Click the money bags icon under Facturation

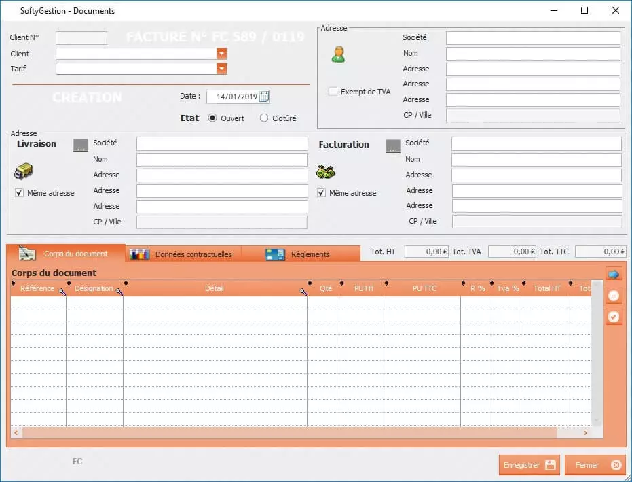[326, 172]
